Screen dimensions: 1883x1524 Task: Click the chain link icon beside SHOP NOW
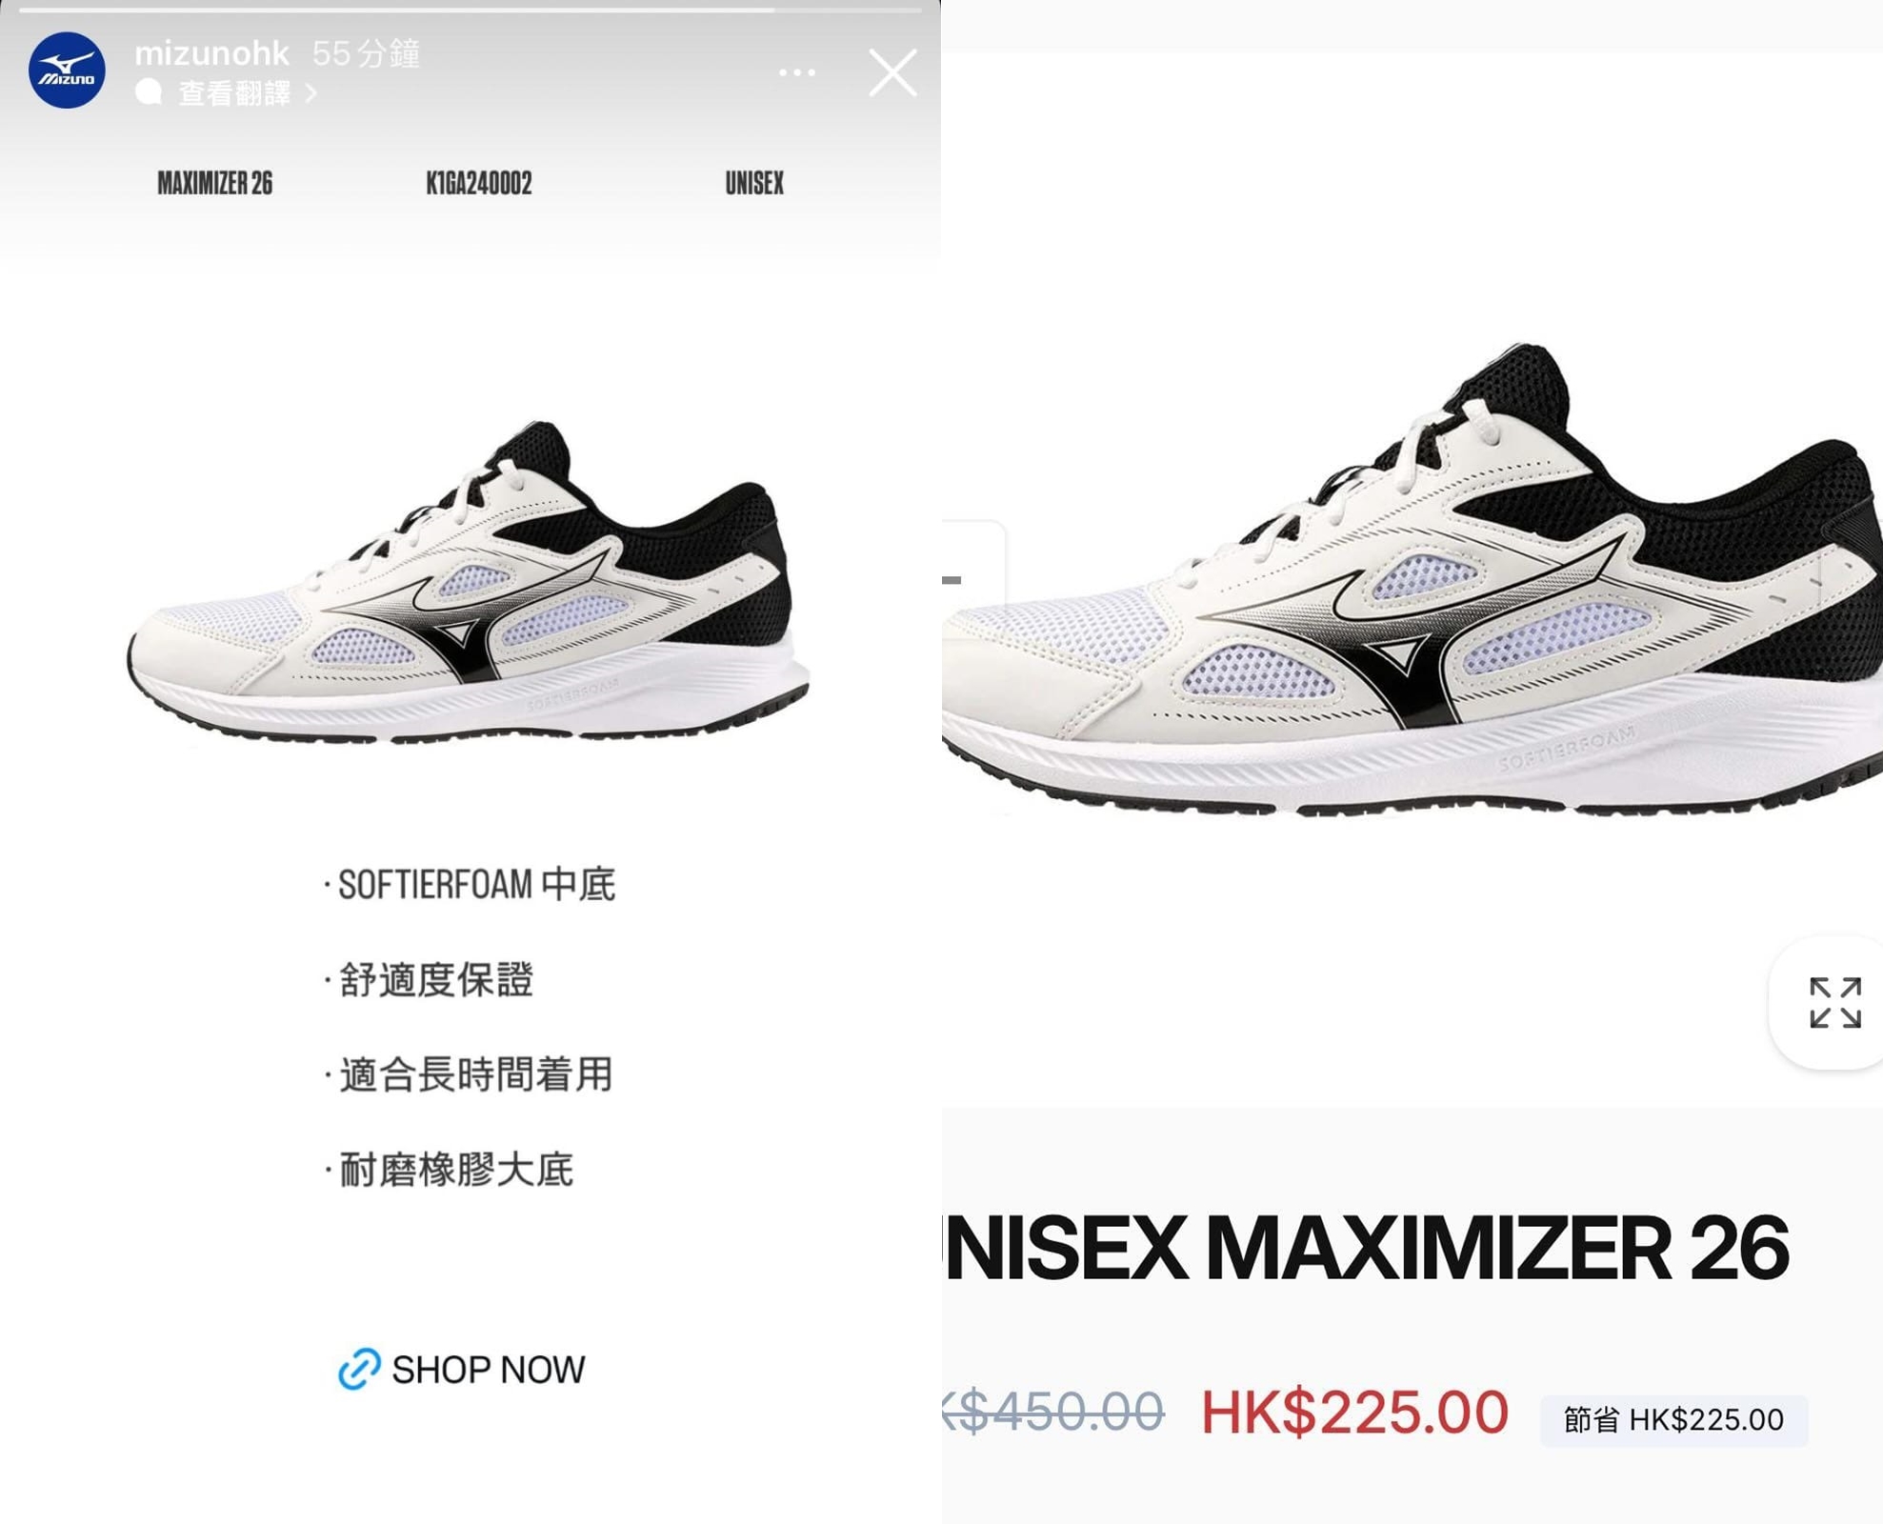359,1369
